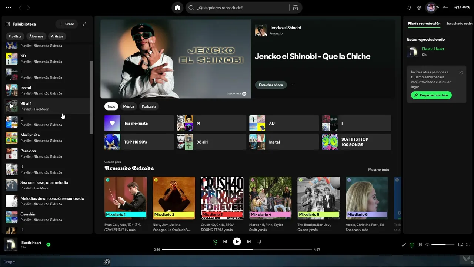Open the Crear menu in the library
Screen dimensions: 474x267
click(67, 24)
